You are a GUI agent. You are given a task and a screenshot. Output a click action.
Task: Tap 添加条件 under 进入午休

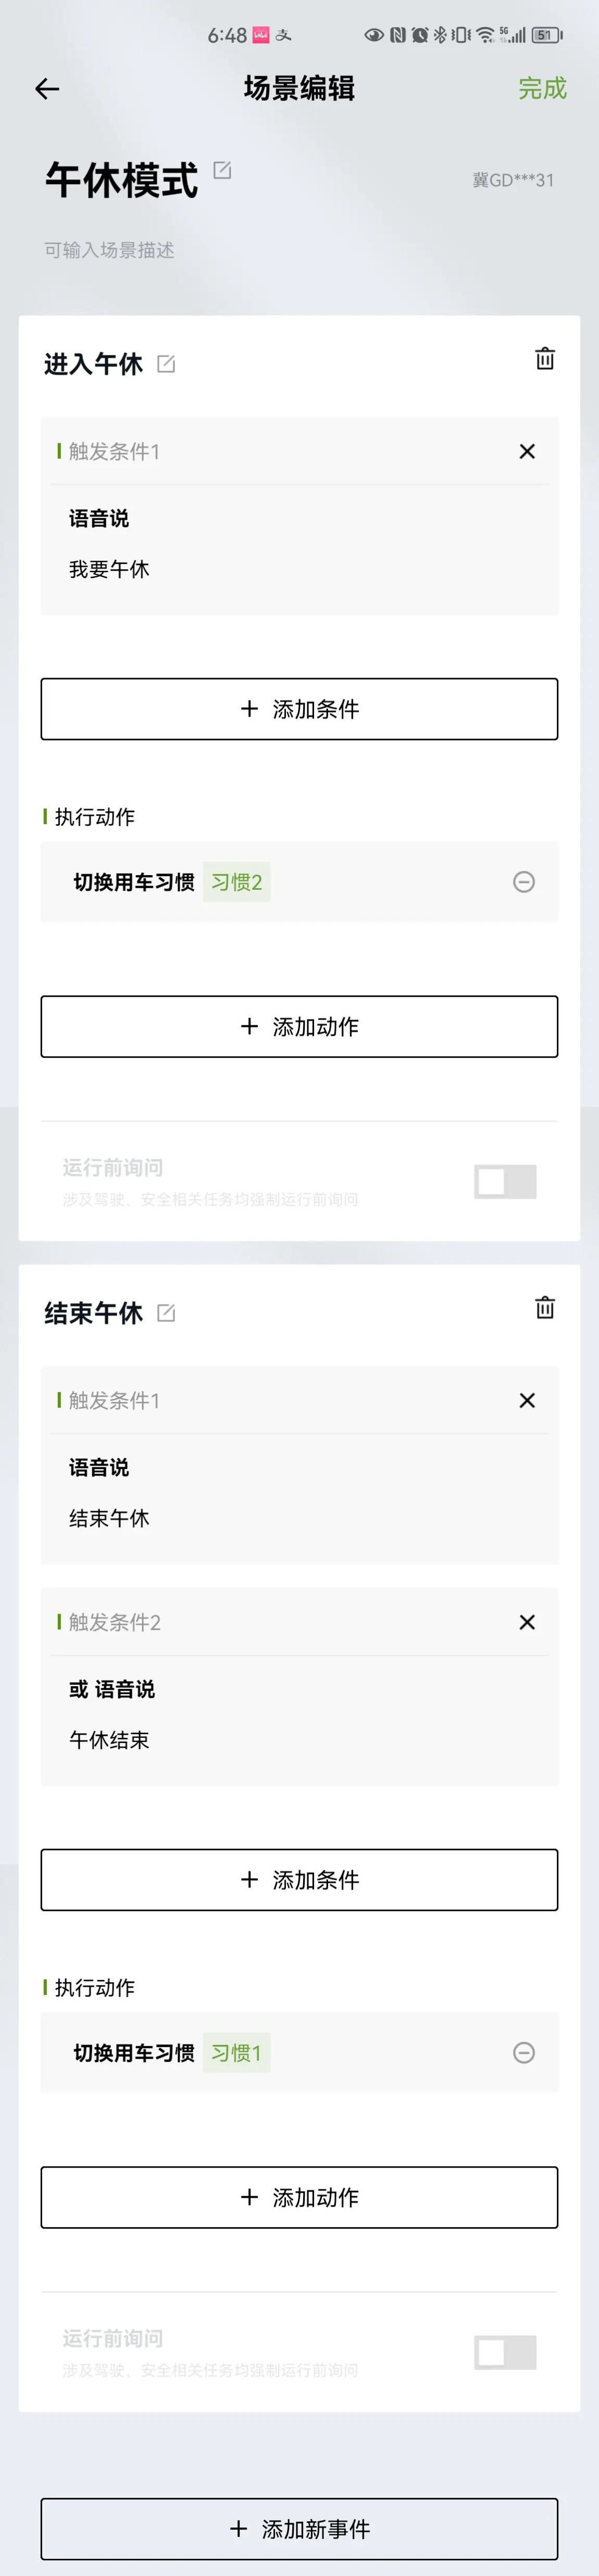tap(299, 709)
